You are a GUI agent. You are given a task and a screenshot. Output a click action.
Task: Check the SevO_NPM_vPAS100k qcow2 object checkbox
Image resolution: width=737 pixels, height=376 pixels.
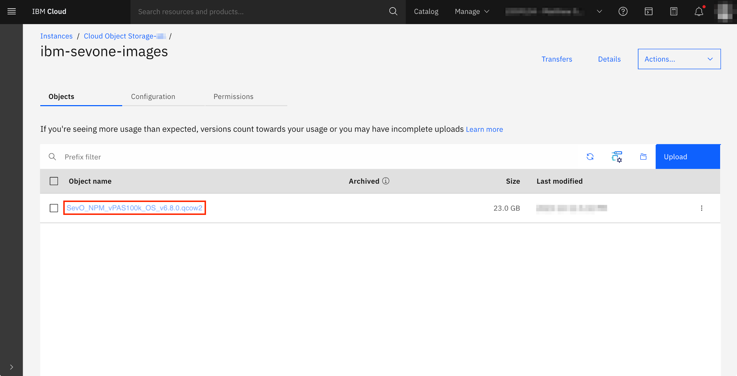(x=54, y=208)
